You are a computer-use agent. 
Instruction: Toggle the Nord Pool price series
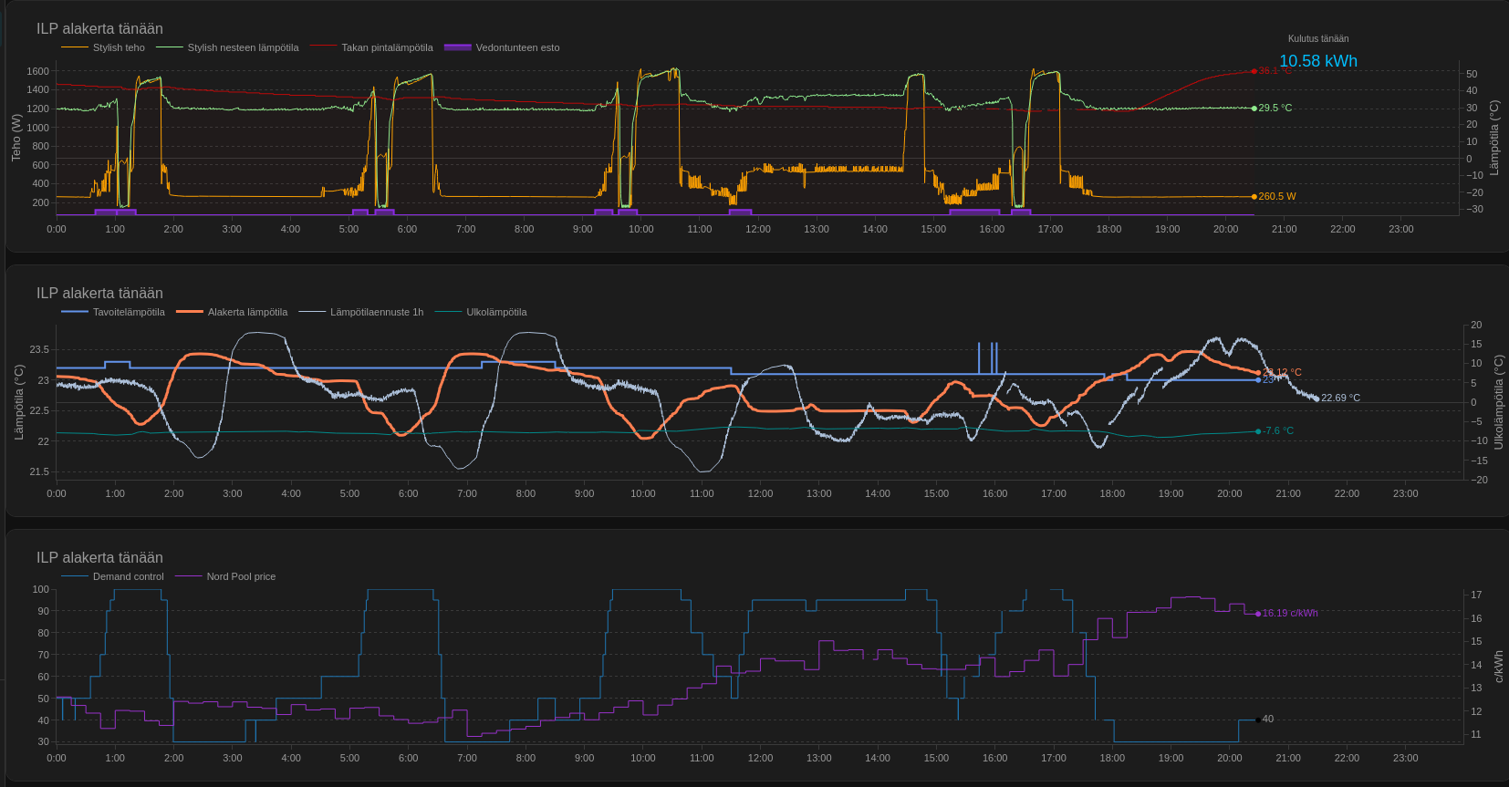point(241,576)
